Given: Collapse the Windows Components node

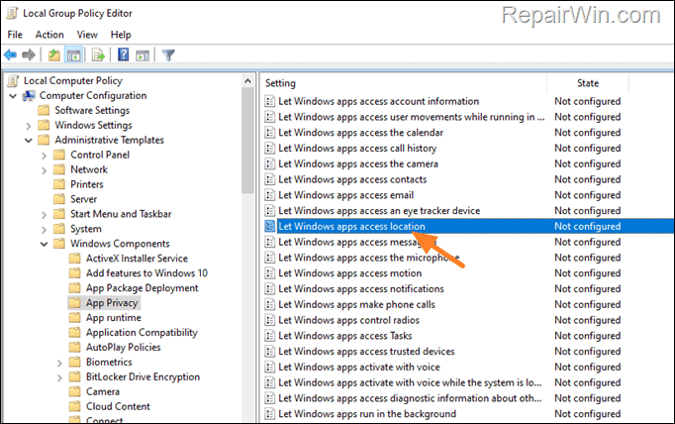Looking at the screenshot, I should (44, 245).
